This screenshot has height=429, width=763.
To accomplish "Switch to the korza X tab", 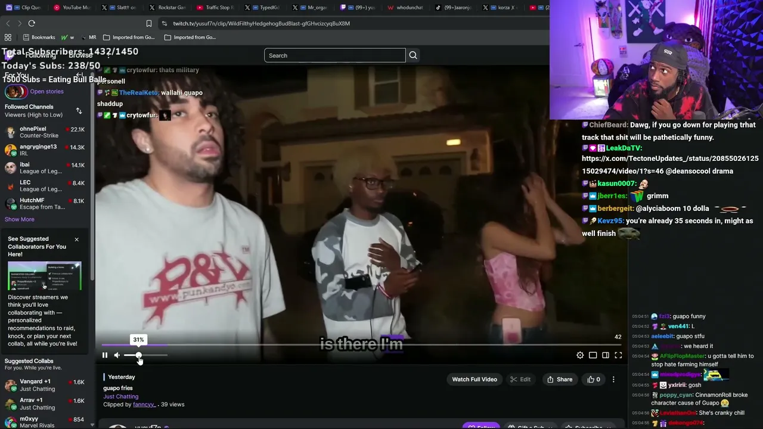I will click(501, 7).
